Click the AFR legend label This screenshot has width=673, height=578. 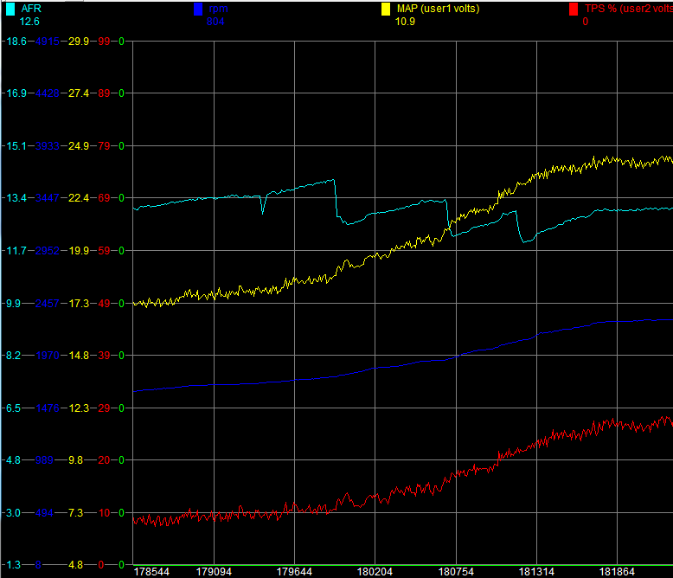31,9
